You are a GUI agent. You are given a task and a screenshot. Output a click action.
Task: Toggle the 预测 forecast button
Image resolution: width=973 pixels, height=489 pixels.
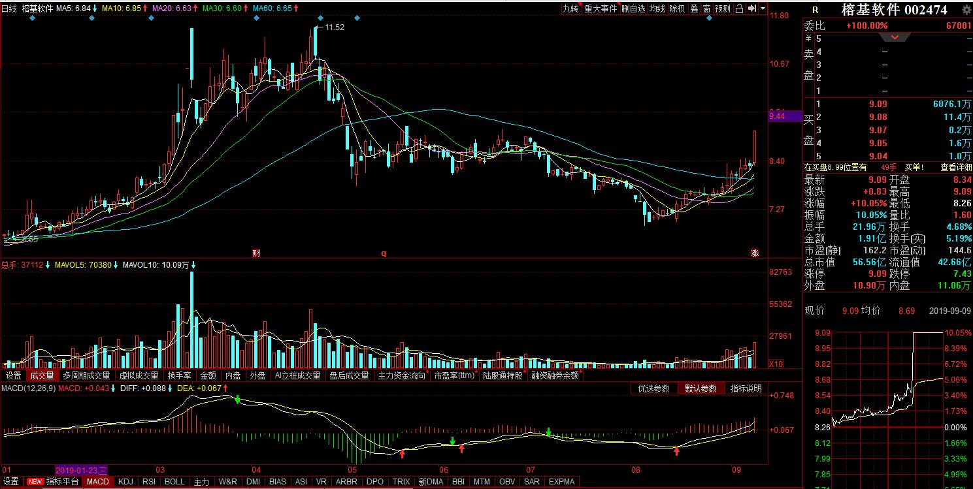[723, 8]
